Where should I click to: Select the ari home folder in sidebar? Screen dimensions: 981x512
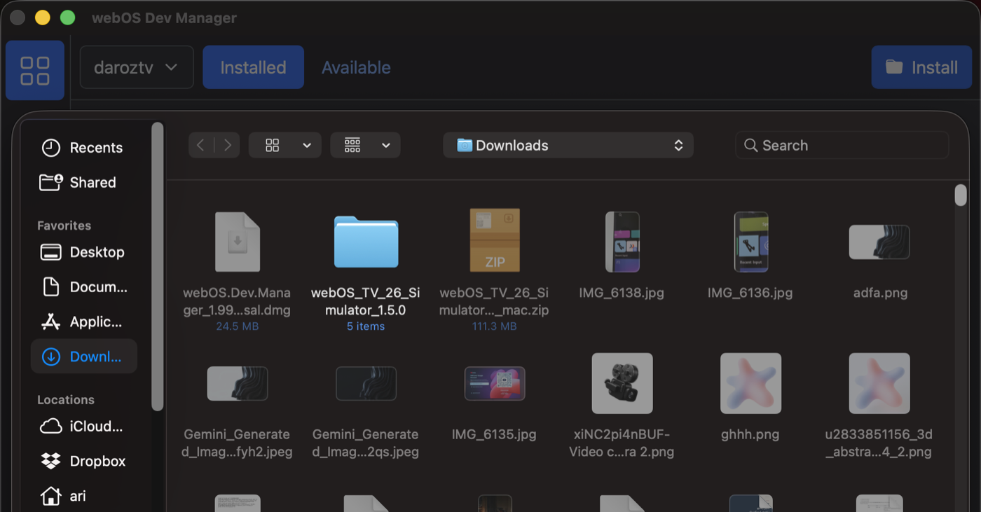coord(84,496)
